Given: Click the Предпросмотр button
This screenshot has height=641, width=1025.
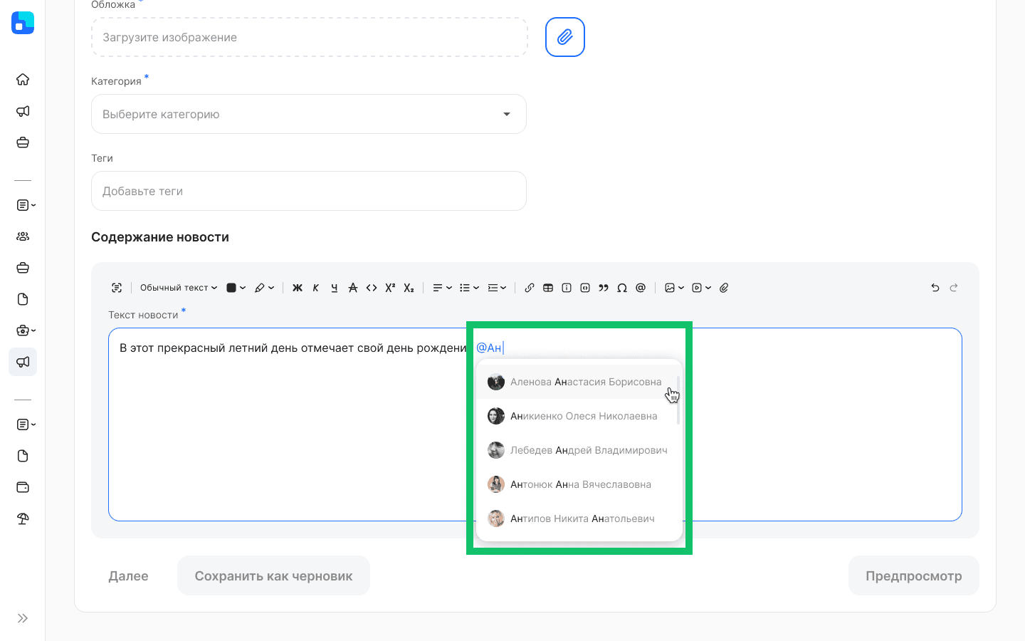Looking at the screenshot, I should 913,575.
